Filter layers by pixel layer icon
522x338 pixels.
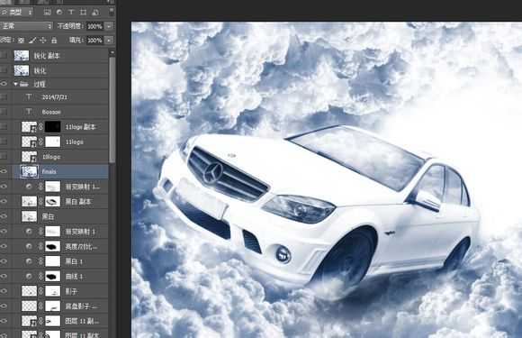[48, 13]
